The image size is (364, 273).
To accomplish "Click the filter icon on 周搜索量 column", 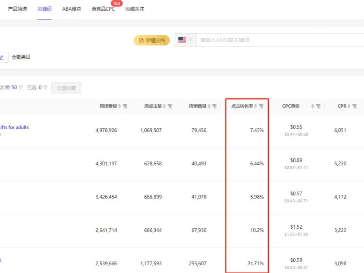I will pos(125,106).
